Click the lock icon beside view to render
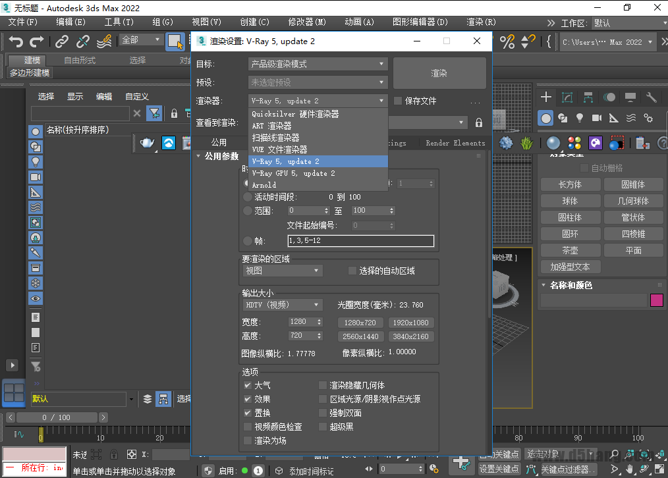 [x=479, y=122]
